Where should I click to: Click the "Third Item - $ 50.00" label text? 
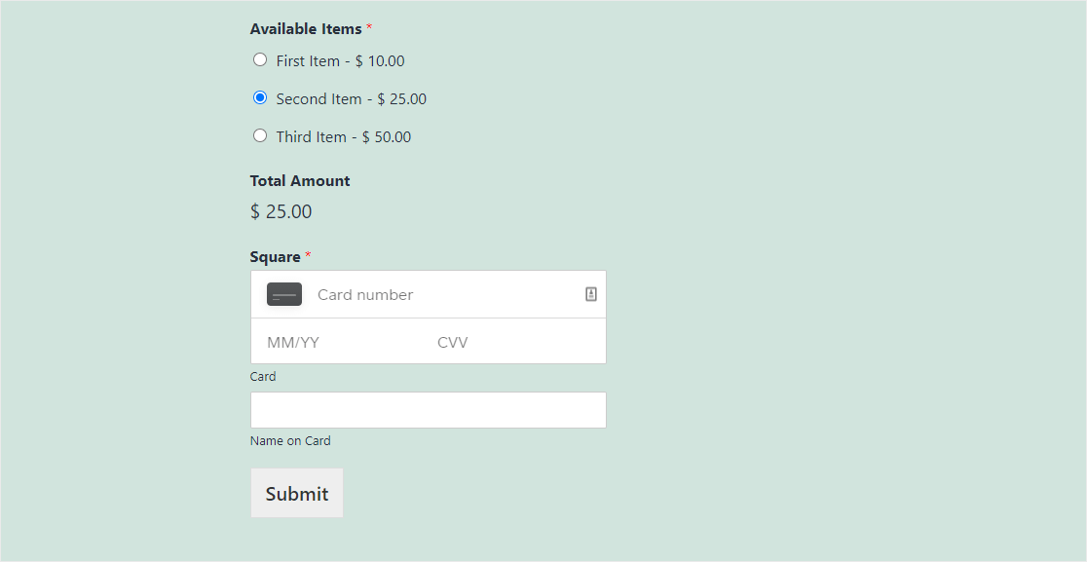[x=344, y=137]
